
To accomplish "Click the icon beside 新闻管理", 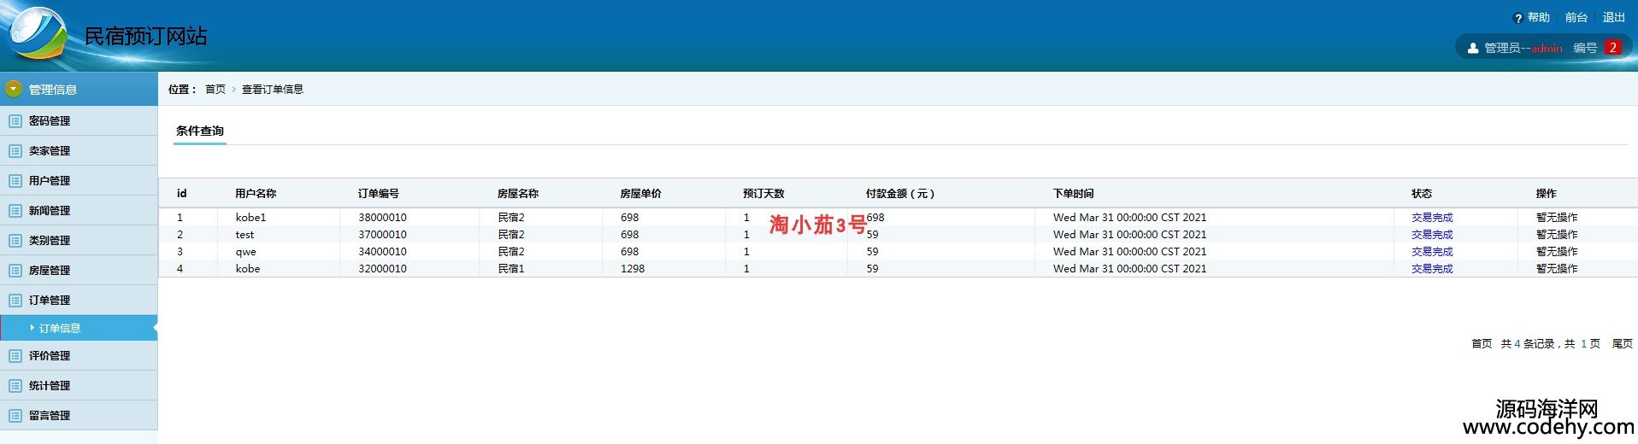I will 15,211.
